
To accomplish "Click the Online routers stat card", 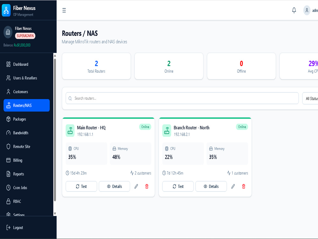I will point(169,66).
